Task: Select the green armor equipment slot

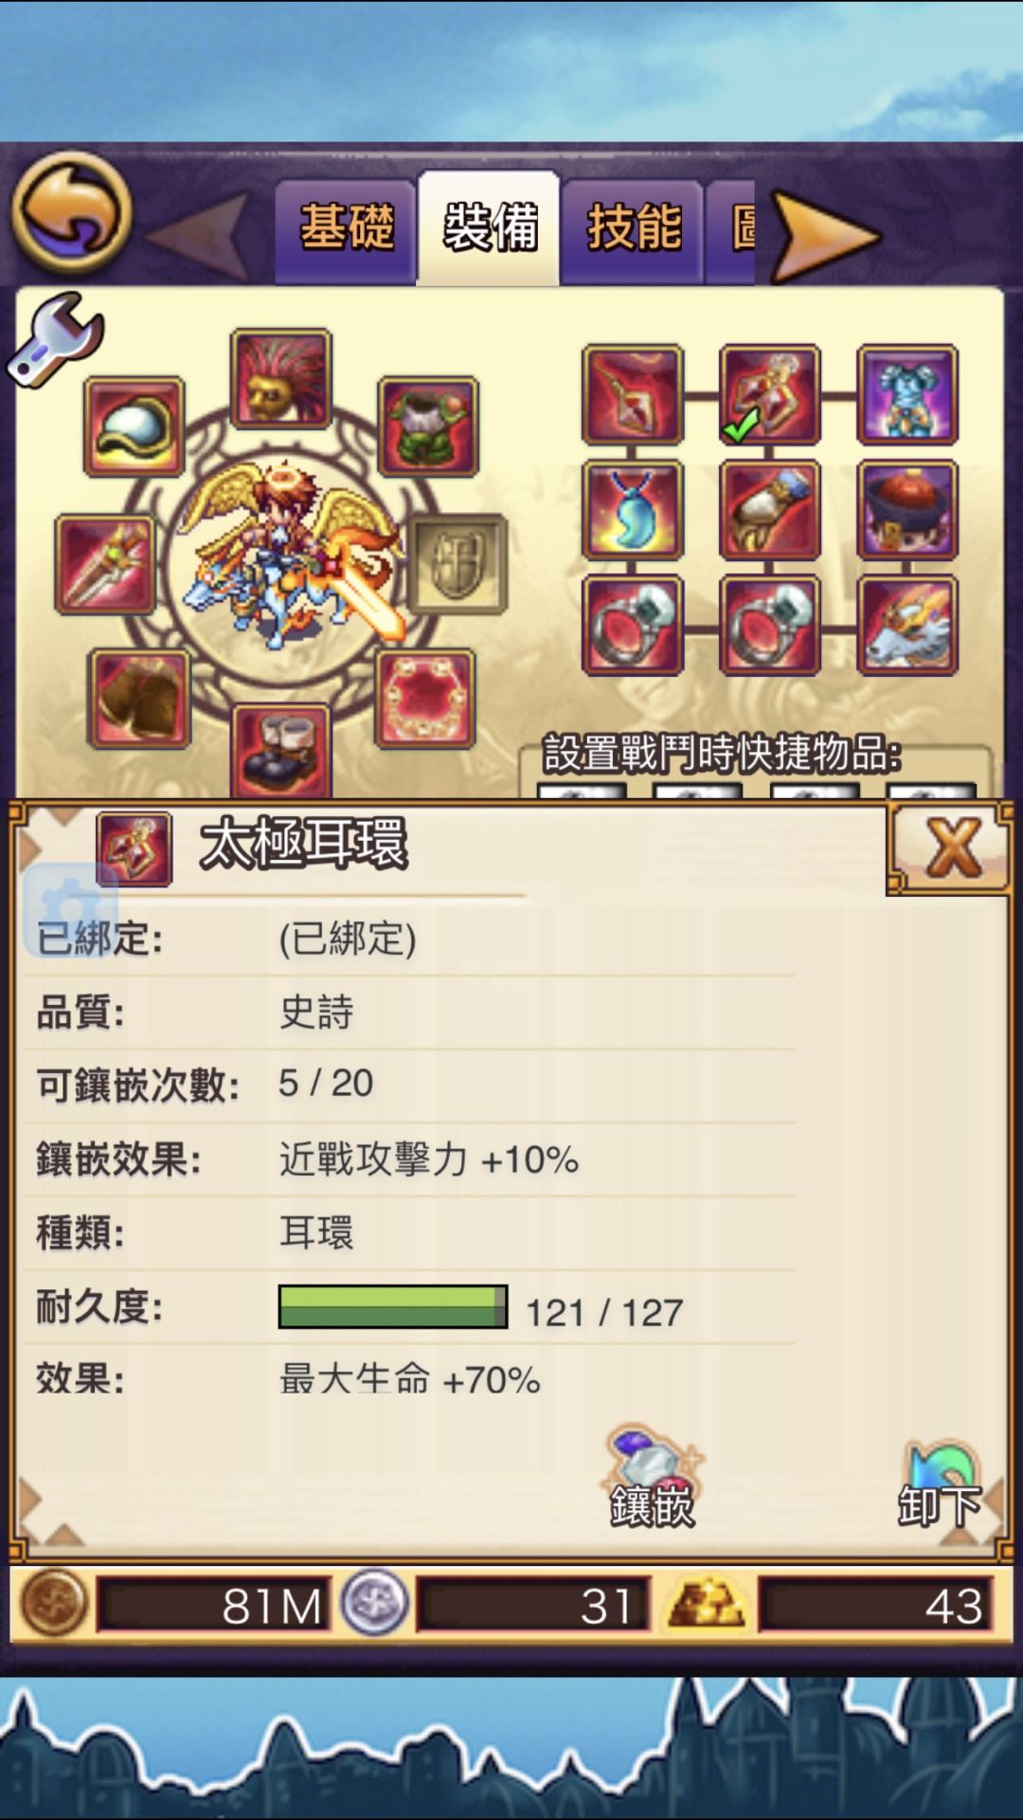Action: coord(428,426)
